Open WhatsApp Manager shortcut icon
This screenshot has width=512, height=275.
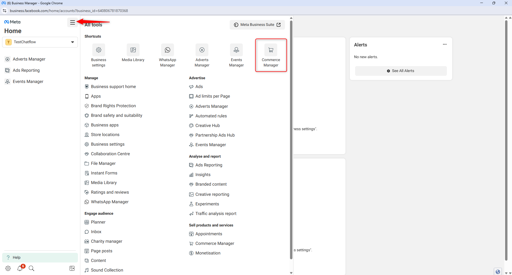pyautogui.click(x=168, y=50)
